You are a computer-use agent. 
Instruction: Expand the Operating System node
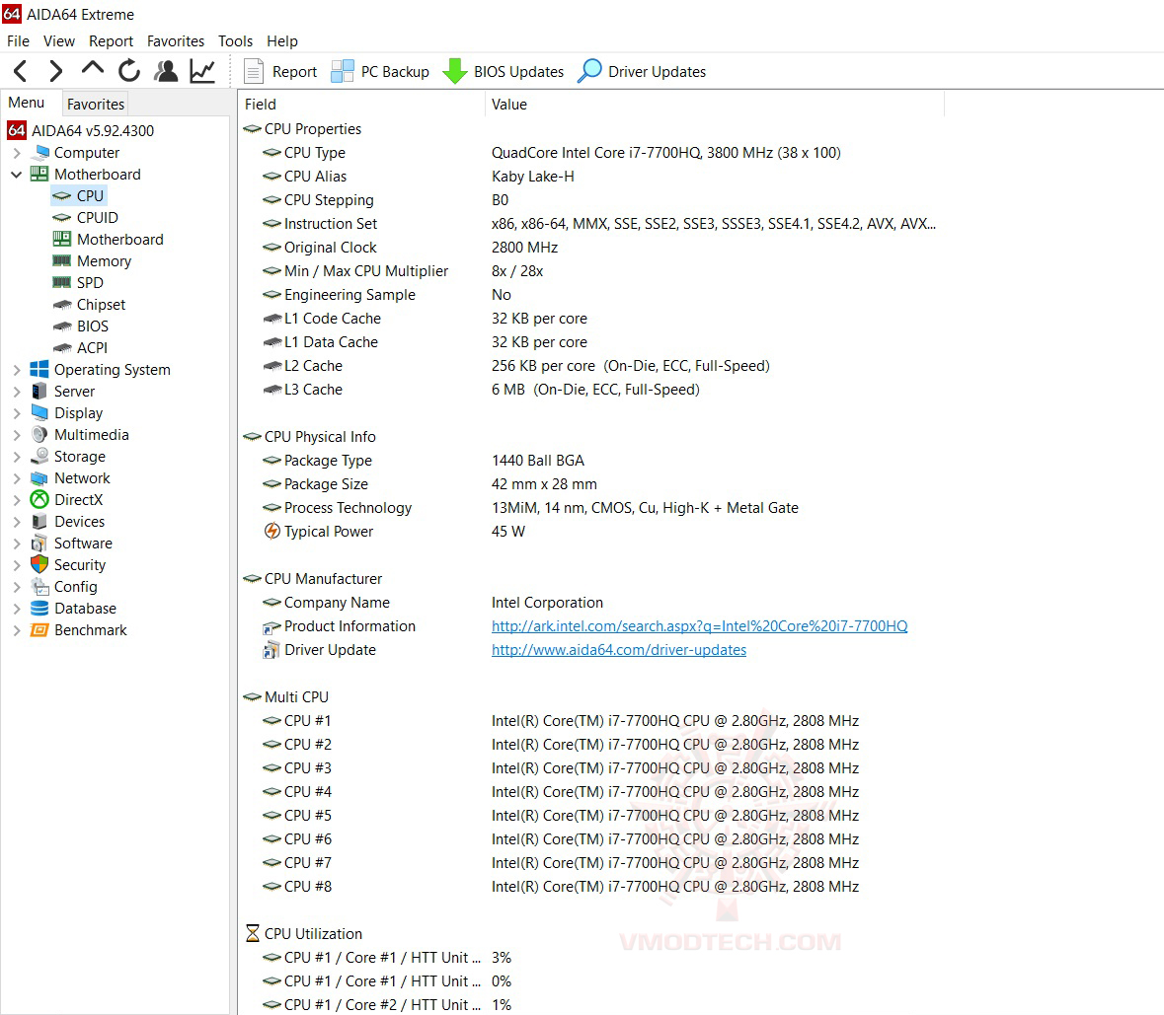pos(17,370)
